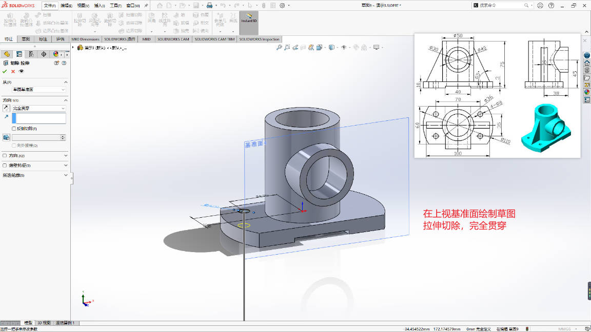Switch to MBD Dimensions tab
This screenshot has height=332, width=591.
85,39
